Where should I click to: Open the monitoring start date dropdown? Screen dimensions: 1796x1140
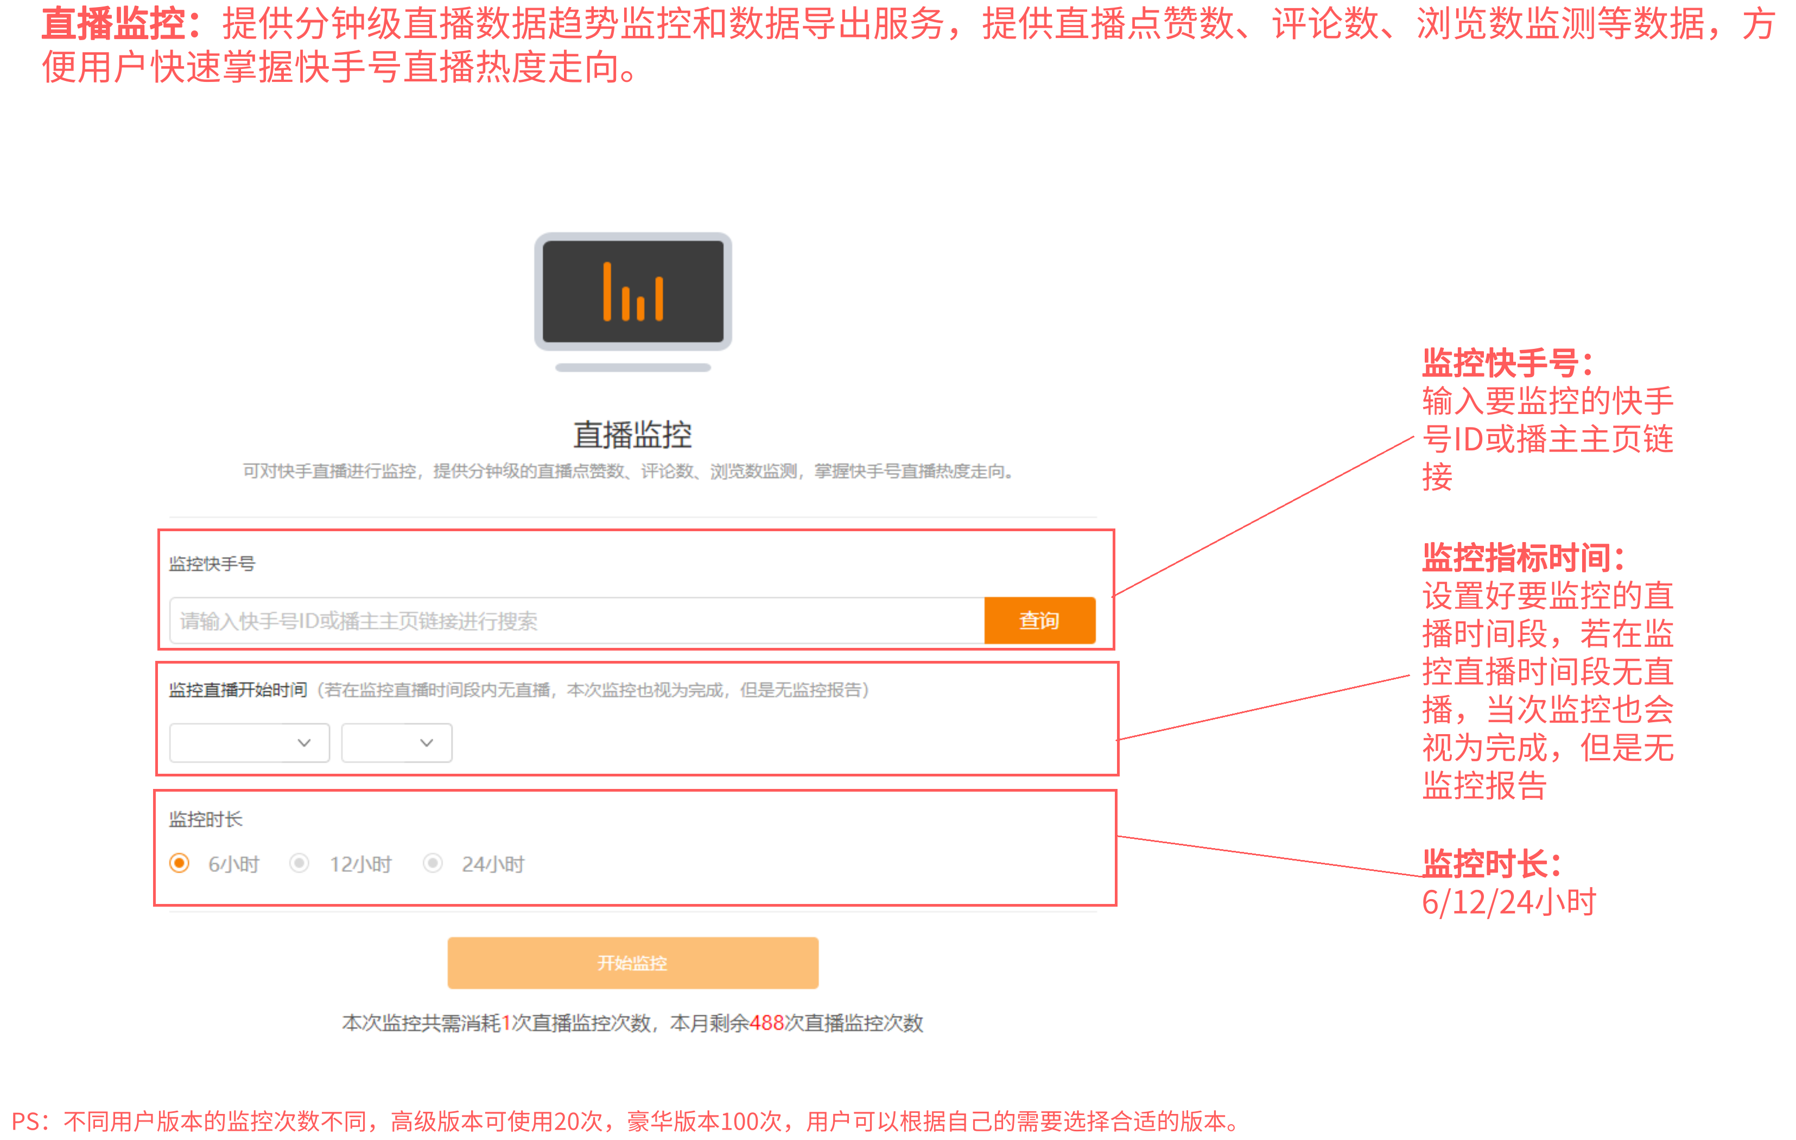click(249, 743)
